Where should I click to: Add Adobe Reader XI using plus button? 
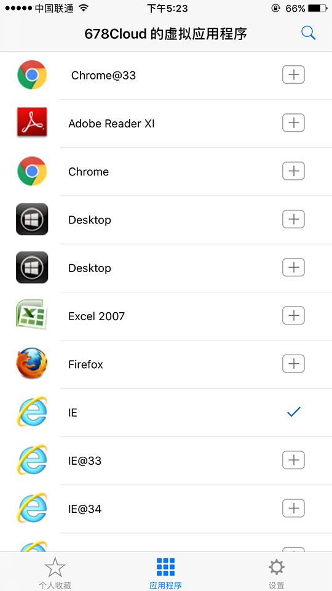[x=294, y=123]
